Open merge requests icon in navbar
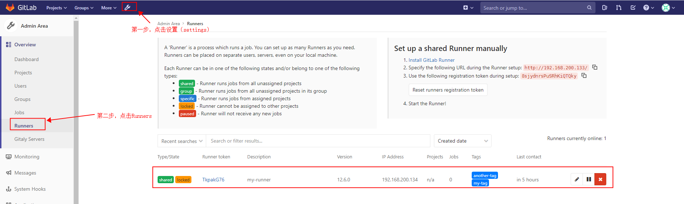This screenshot has width=684, height=204. point(619,8)
